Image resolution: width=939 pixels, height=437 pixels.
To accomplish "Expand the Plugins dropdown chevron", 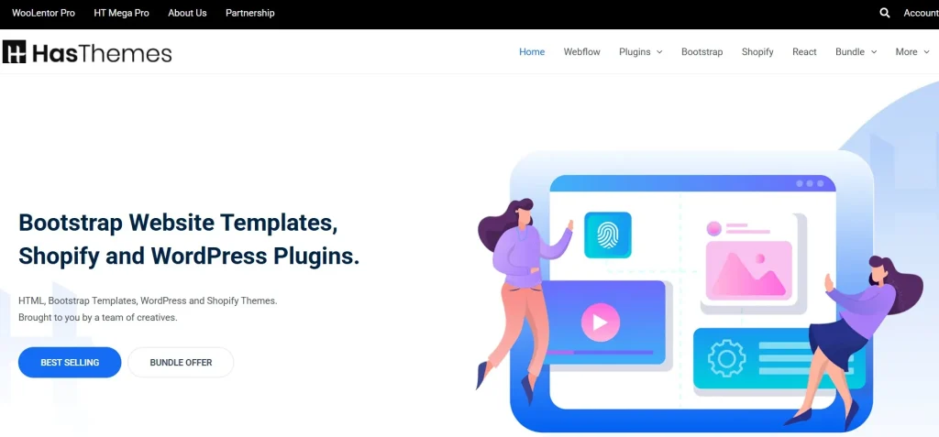I will click(660, 52).
